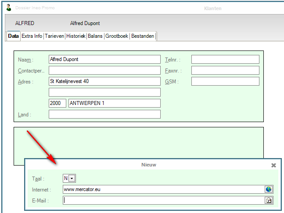Viewport: 284px width, 213px height.
Task: Go to the Balans tab
Action: click(x=95, y=36)
